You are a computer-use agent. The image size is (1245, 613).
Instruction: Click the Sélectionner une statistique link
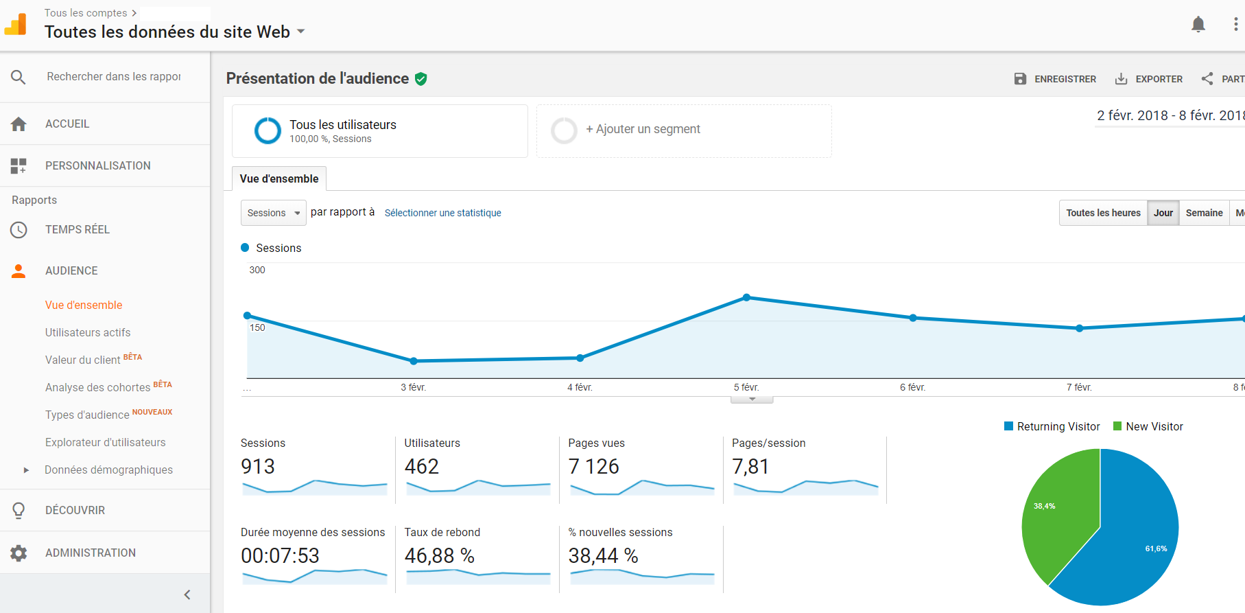pos(442,213)
